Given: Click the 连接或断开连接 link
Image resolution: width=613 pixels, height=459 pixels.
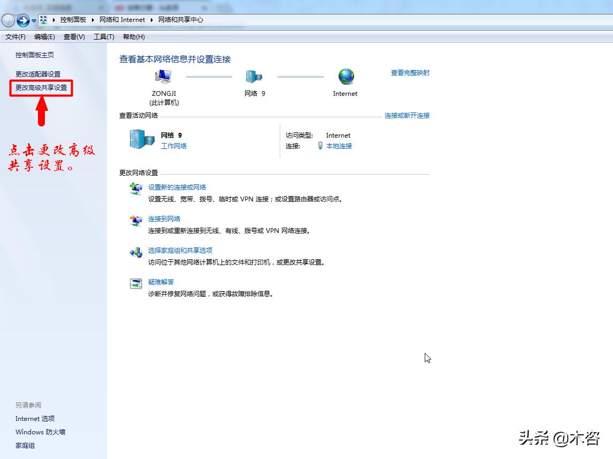Looking at the screenshot, I should (x=407, y=115).
